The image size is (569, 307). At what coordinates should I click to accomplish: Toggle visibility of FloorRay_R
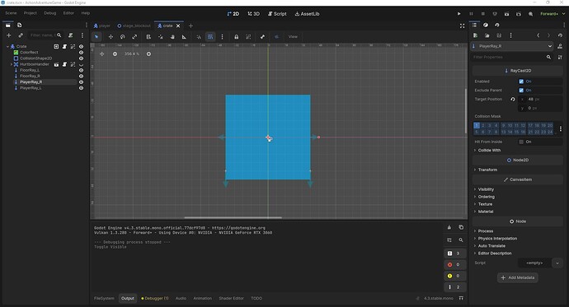(82, 76)
